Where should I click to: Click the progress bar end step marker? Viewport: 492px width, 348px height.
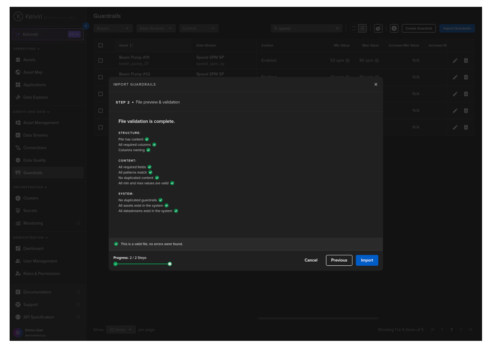click(x=170, y=264)
